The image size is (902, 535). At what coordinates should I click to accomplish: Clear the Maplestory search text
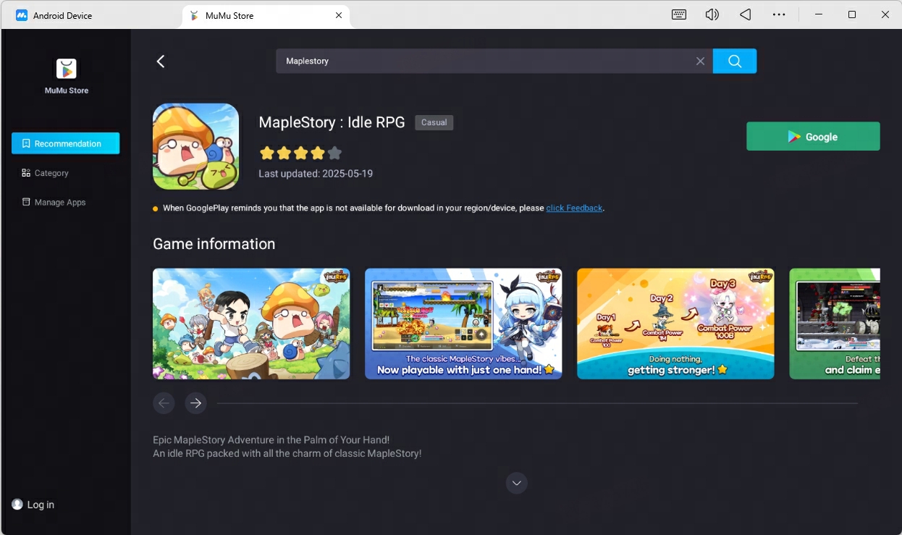699,61
